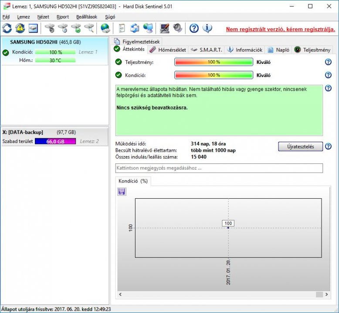Click the Újratesztelés button
The width and height of the screenshot is (339, 313).
[x=300, y=147]
